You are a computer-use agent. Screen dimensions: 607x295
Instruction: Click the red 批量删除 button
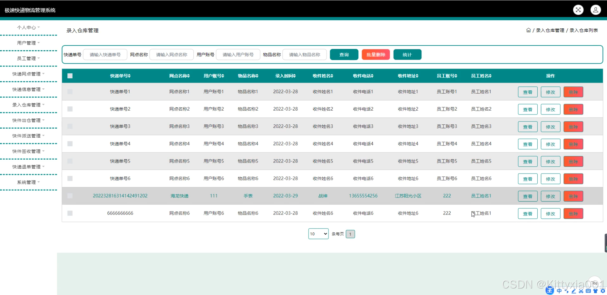[376, 55]
